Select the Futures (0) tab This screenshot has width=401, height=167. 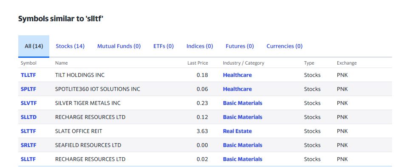pyautogui.click(x=240, y=46)
